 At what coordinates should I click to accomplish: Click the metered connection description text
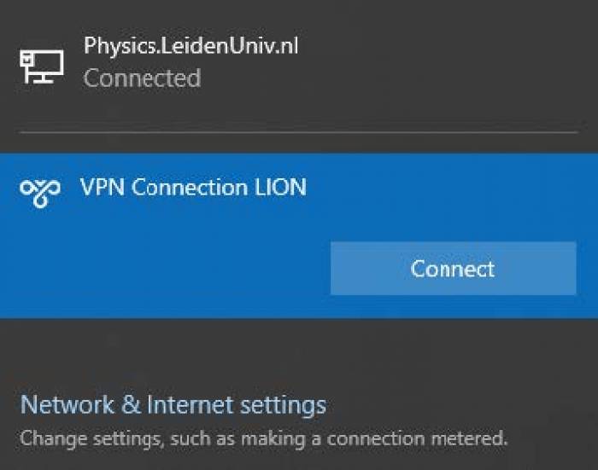tap(264, 438)
